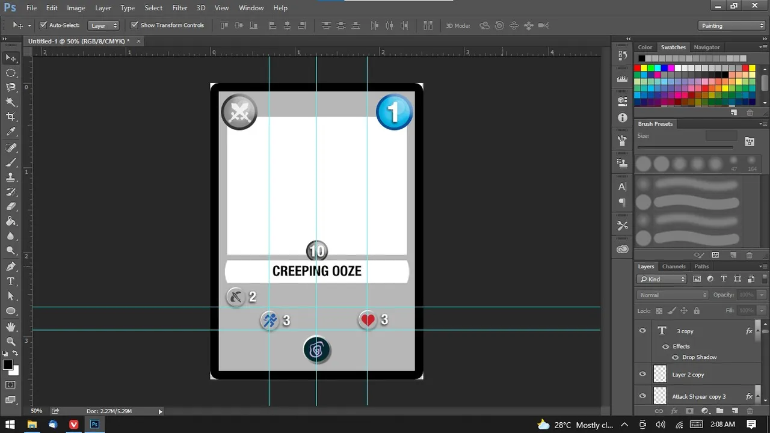The image size is (770, 433).
Task: Select the History Brush tool
Action: (x=11, y=192)
